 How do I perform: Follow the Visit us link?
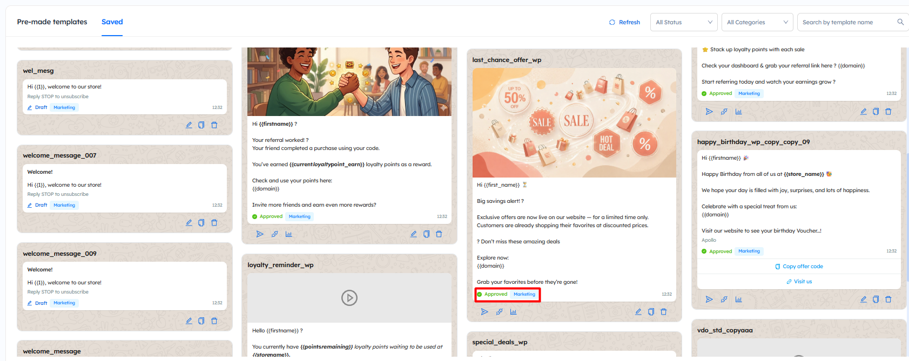pyautogui.click(x=799, y=282)
